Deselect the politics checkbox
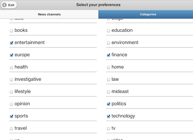The width and height of the screenshot is (193, 140). coord(109,104)
